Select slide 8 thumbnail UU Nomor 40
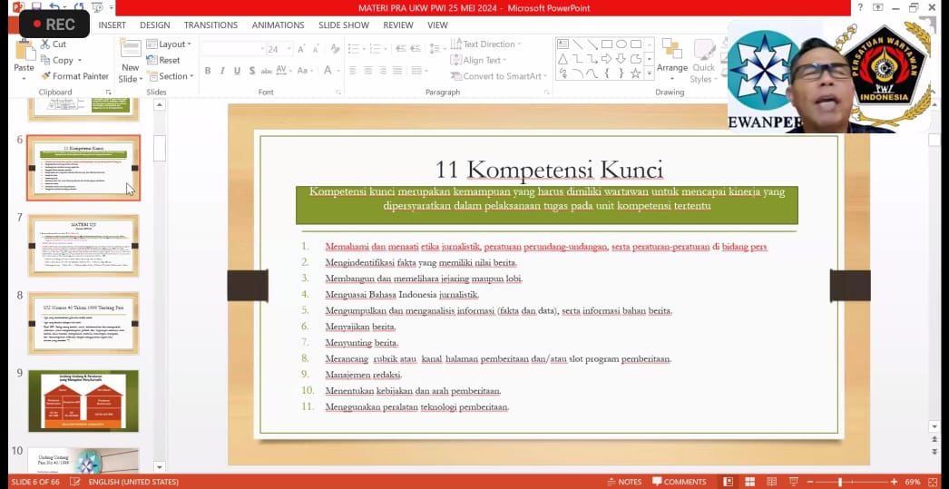 83,323
